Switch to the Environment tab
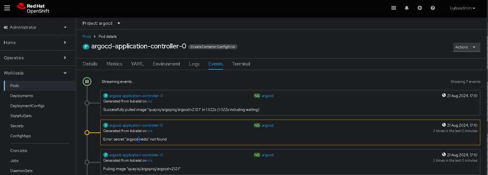Image resolution: width=488 pixels, height=175 pixels. click(x=166, y=64)
